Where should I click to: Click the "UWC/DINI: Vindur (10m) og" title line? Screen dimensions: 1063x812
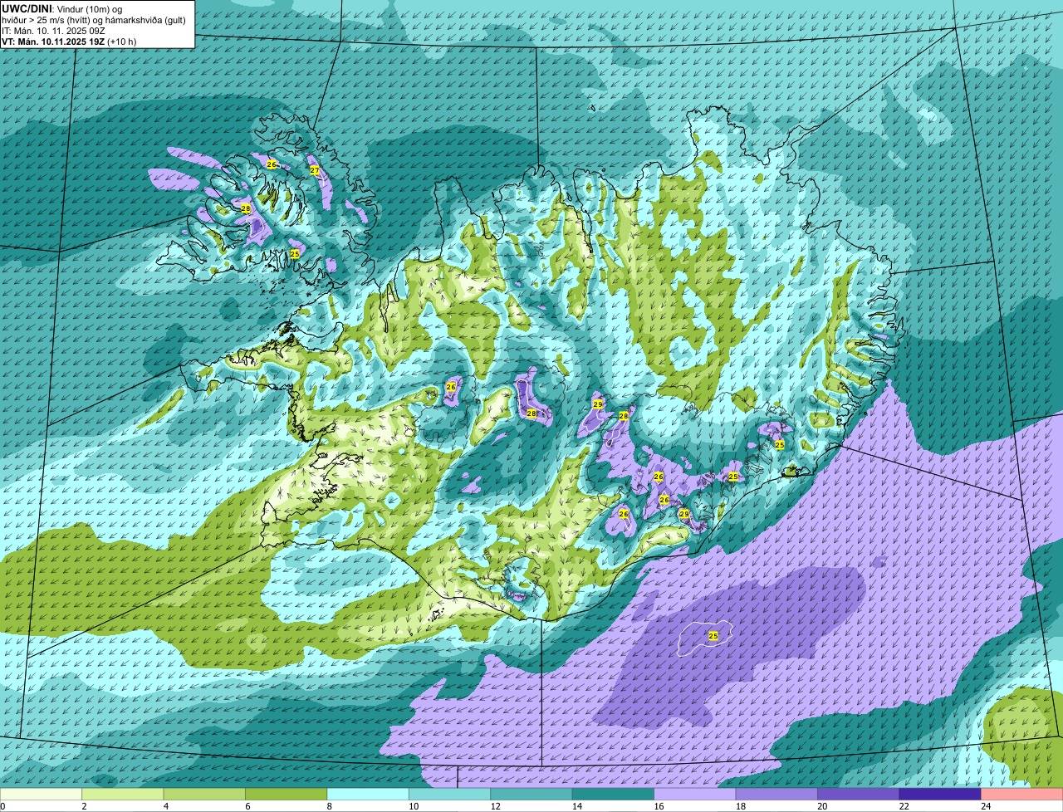click(62, 7)
